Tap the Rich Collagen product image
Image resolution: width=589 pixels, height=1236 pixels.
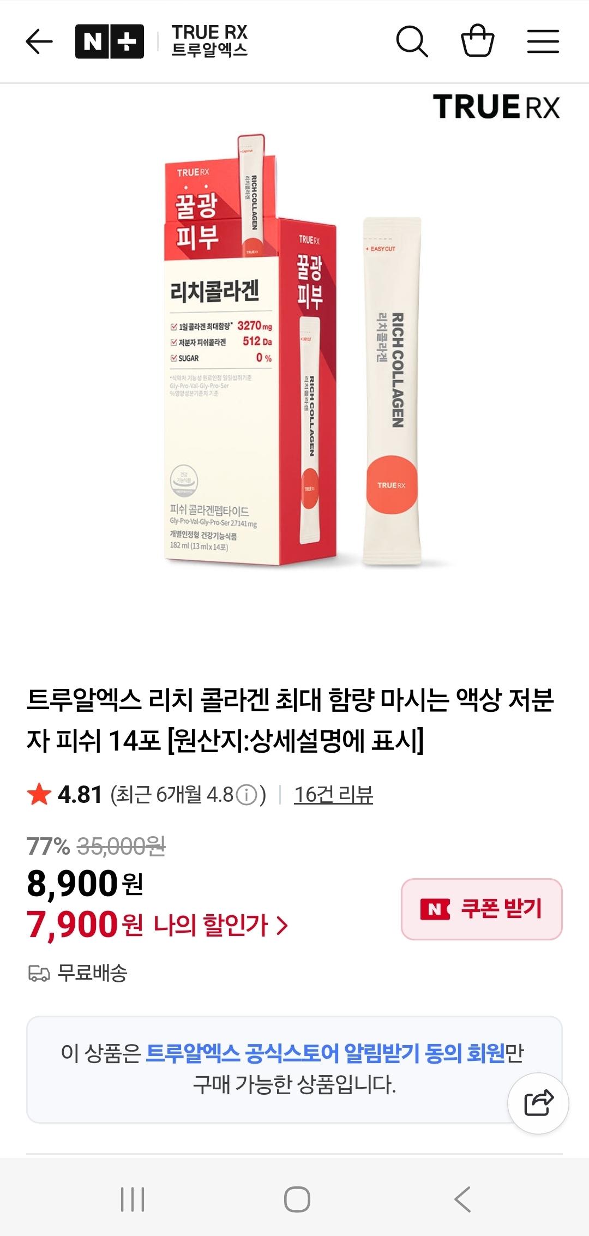click(294, 349)
